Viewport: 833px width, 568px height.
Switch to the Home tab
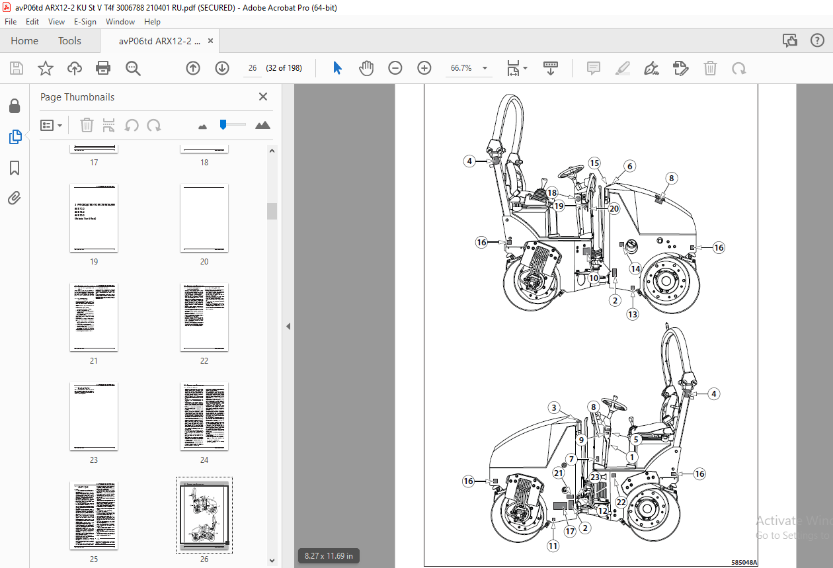24,40
